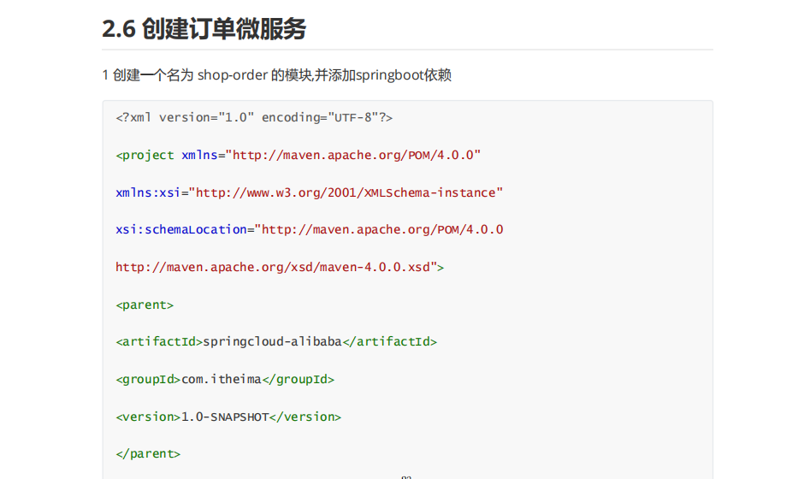Click the sentence mentioning the shop-order module

pos(277,75)
